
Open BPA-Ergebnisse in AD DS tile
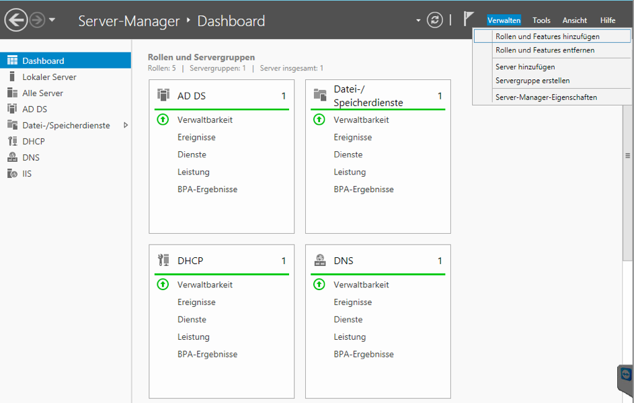(x=207, y=189)
